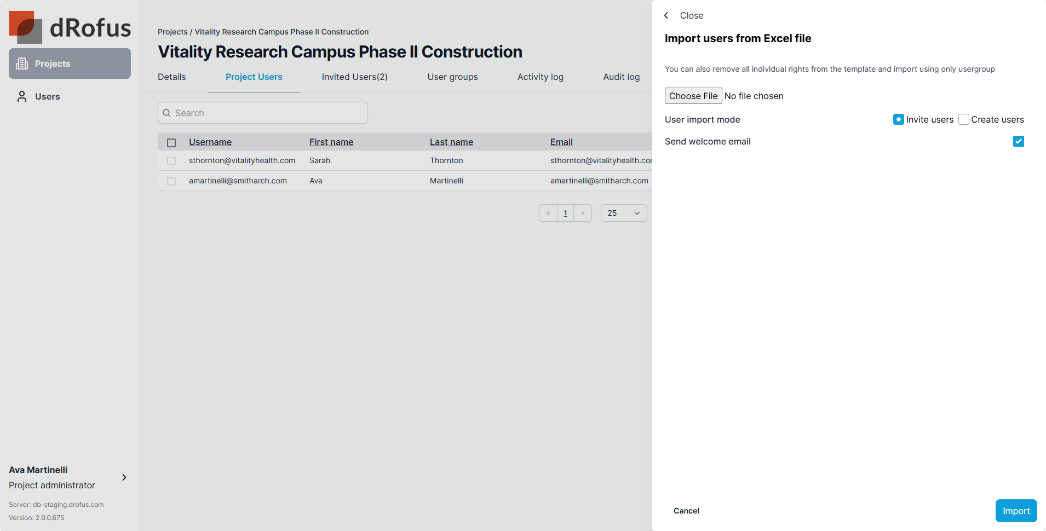Select the Create users option

click(964, 119)
